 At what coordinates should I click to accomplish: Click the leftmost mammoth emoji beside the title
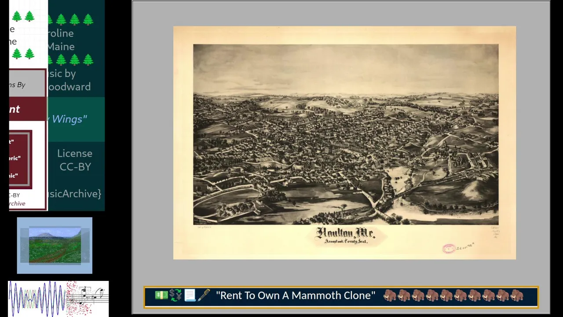(x=390, y=295)
